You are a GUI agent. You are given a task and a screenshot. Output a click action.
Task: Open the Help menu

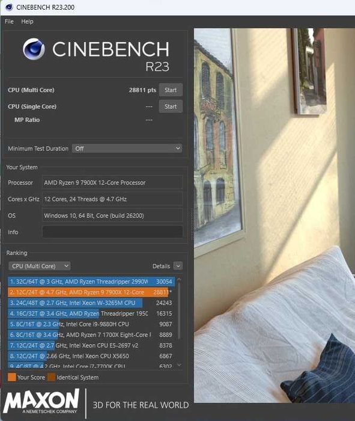pos(27,22)
